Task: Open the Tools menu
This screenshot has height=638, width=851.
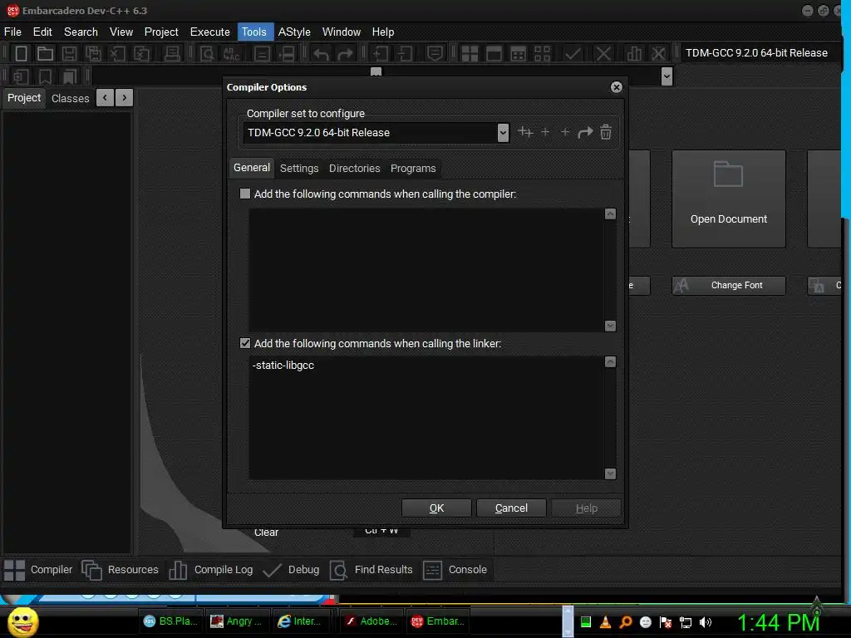Action: point(254,32)
